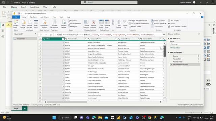Click Close & Apply icon

(x=16, y=22)
